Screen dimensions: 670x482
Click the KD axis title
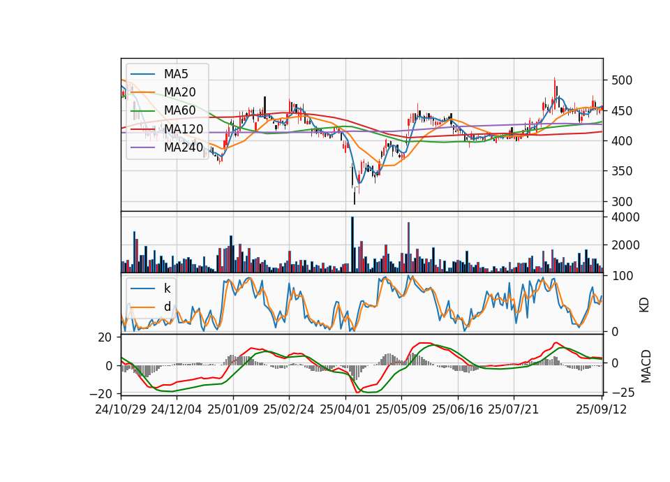(644, 305)
